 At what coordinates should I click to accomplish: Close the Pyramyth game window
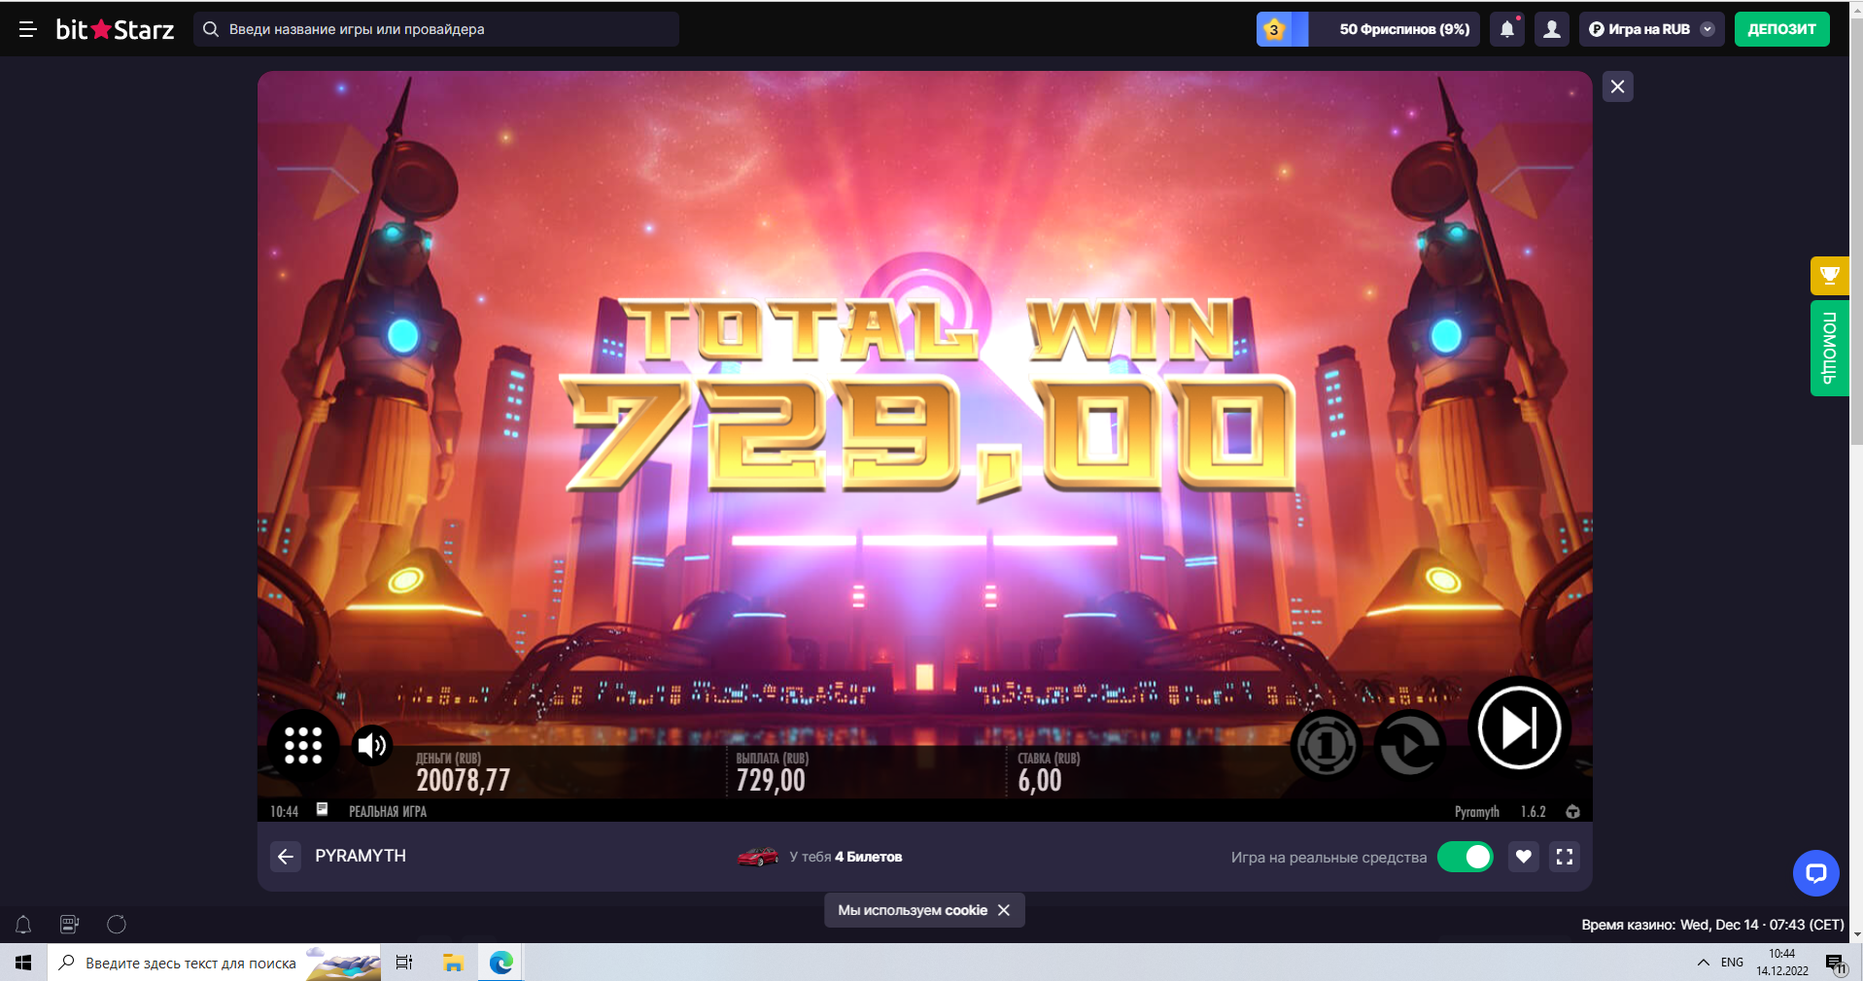(x=1617, y=86)
